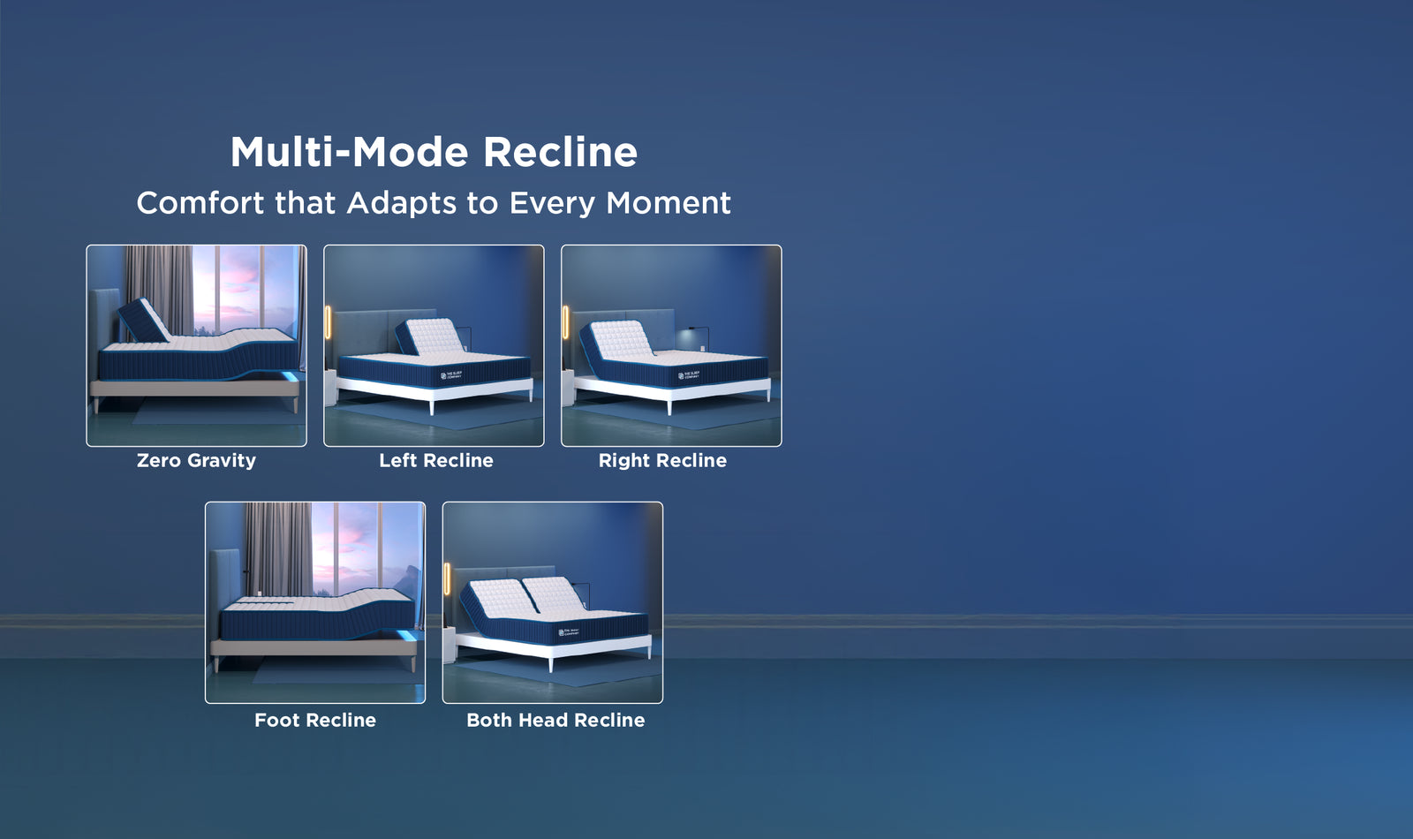This screenshot has width=1413, height=839.
Task: Click the Comfort that Adapts subtitle
Action: coord(434,203)
